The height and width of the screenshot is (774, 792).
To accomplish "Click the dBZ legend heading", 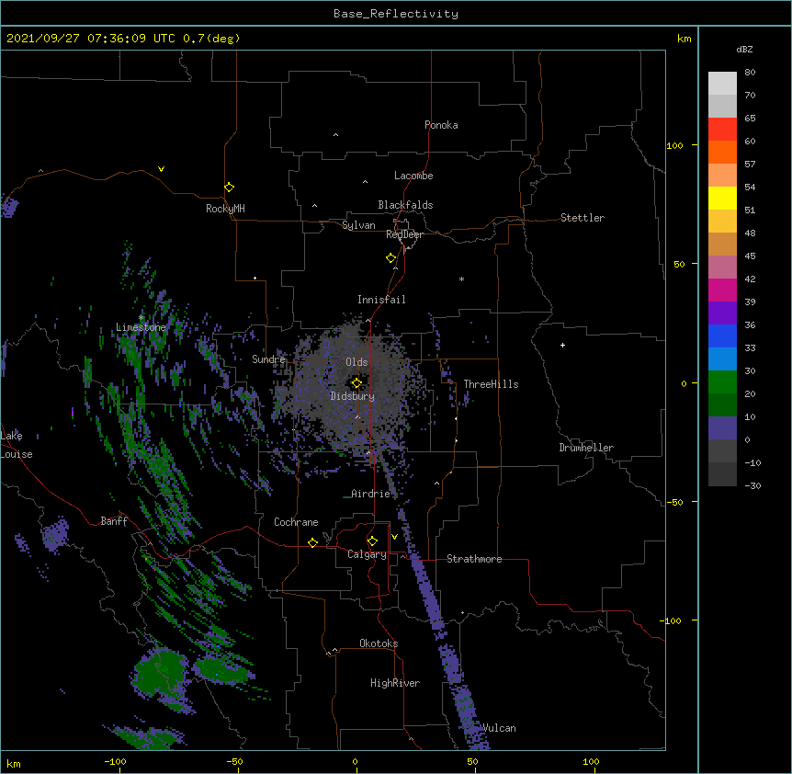I will pyautogui.click(x=744, y=50).
